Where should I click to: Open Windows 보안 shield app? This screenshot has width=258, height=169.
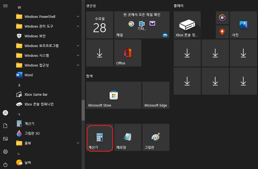point(48,36)
